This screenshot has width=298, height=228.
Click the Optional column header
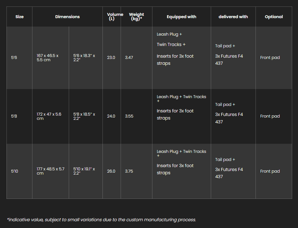274,17
